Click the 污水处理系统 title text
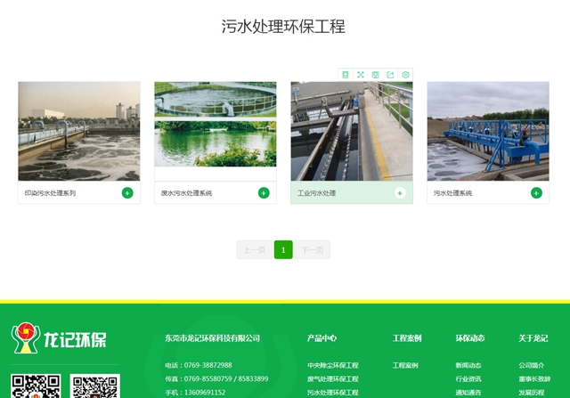 (452, 193)
